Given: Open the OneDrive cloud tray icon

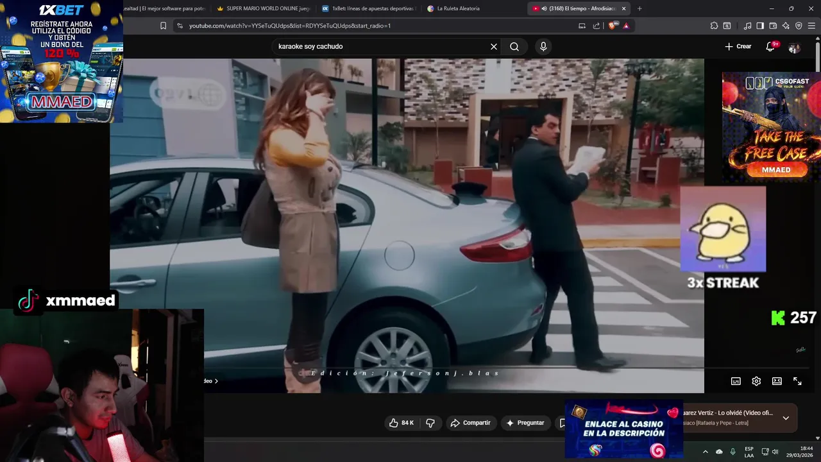Looking at the screenshot, I should [x=719, y=452].
